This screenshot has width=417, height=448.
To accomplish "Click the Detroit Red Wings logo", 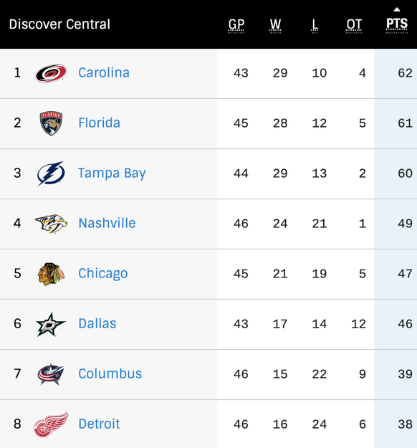I will tap(51, 424).
